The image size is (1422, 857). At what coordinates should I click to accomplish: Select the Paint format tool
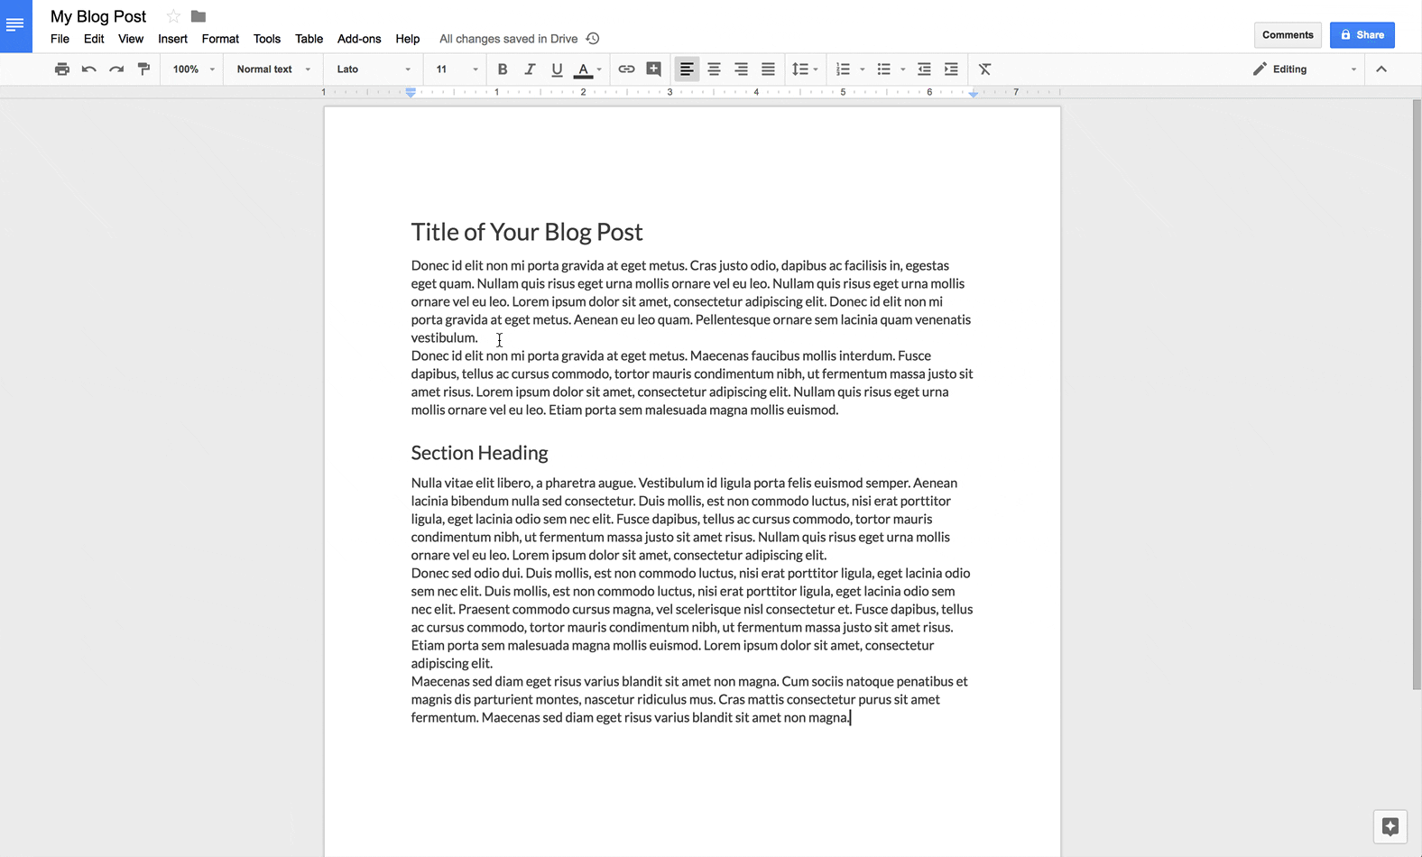143,69
